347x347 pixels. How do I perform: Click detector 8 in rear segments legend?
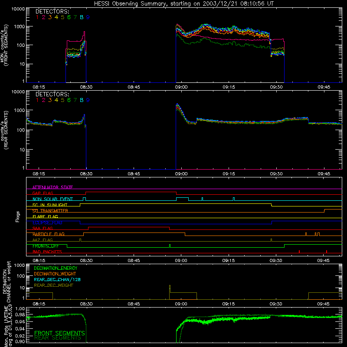82,100
